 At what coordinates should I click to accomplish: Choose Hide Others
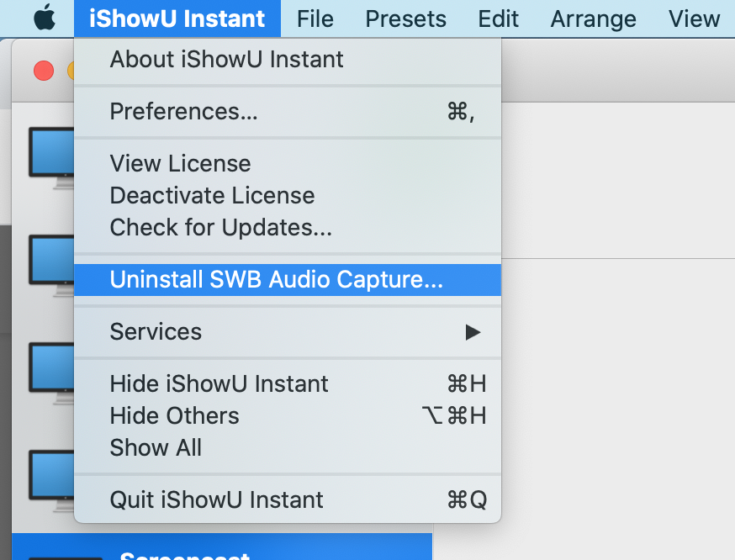[174, 416]
